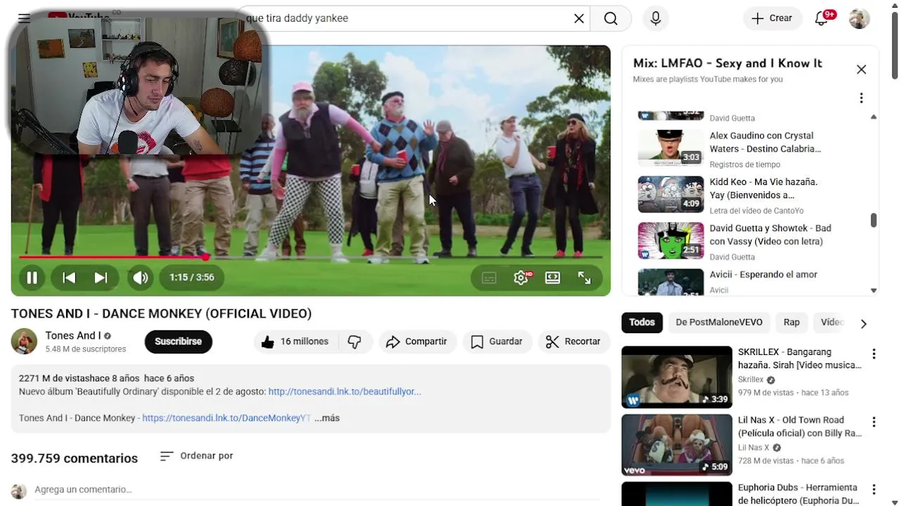This screenshot has height=506, width=900.
Task: Close the LMFAO mix playlist panel
Action: (861, 70)
